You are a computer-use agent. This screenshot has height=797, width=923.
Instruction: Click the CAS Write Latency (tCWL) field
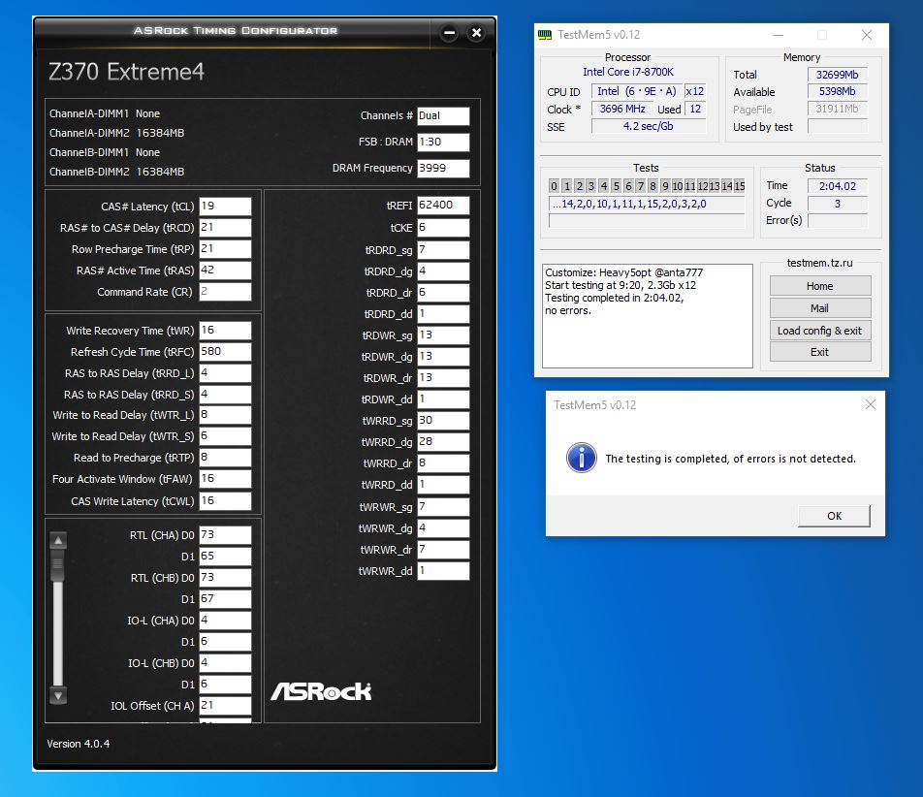pyautogui.click(x=225, y=501)
